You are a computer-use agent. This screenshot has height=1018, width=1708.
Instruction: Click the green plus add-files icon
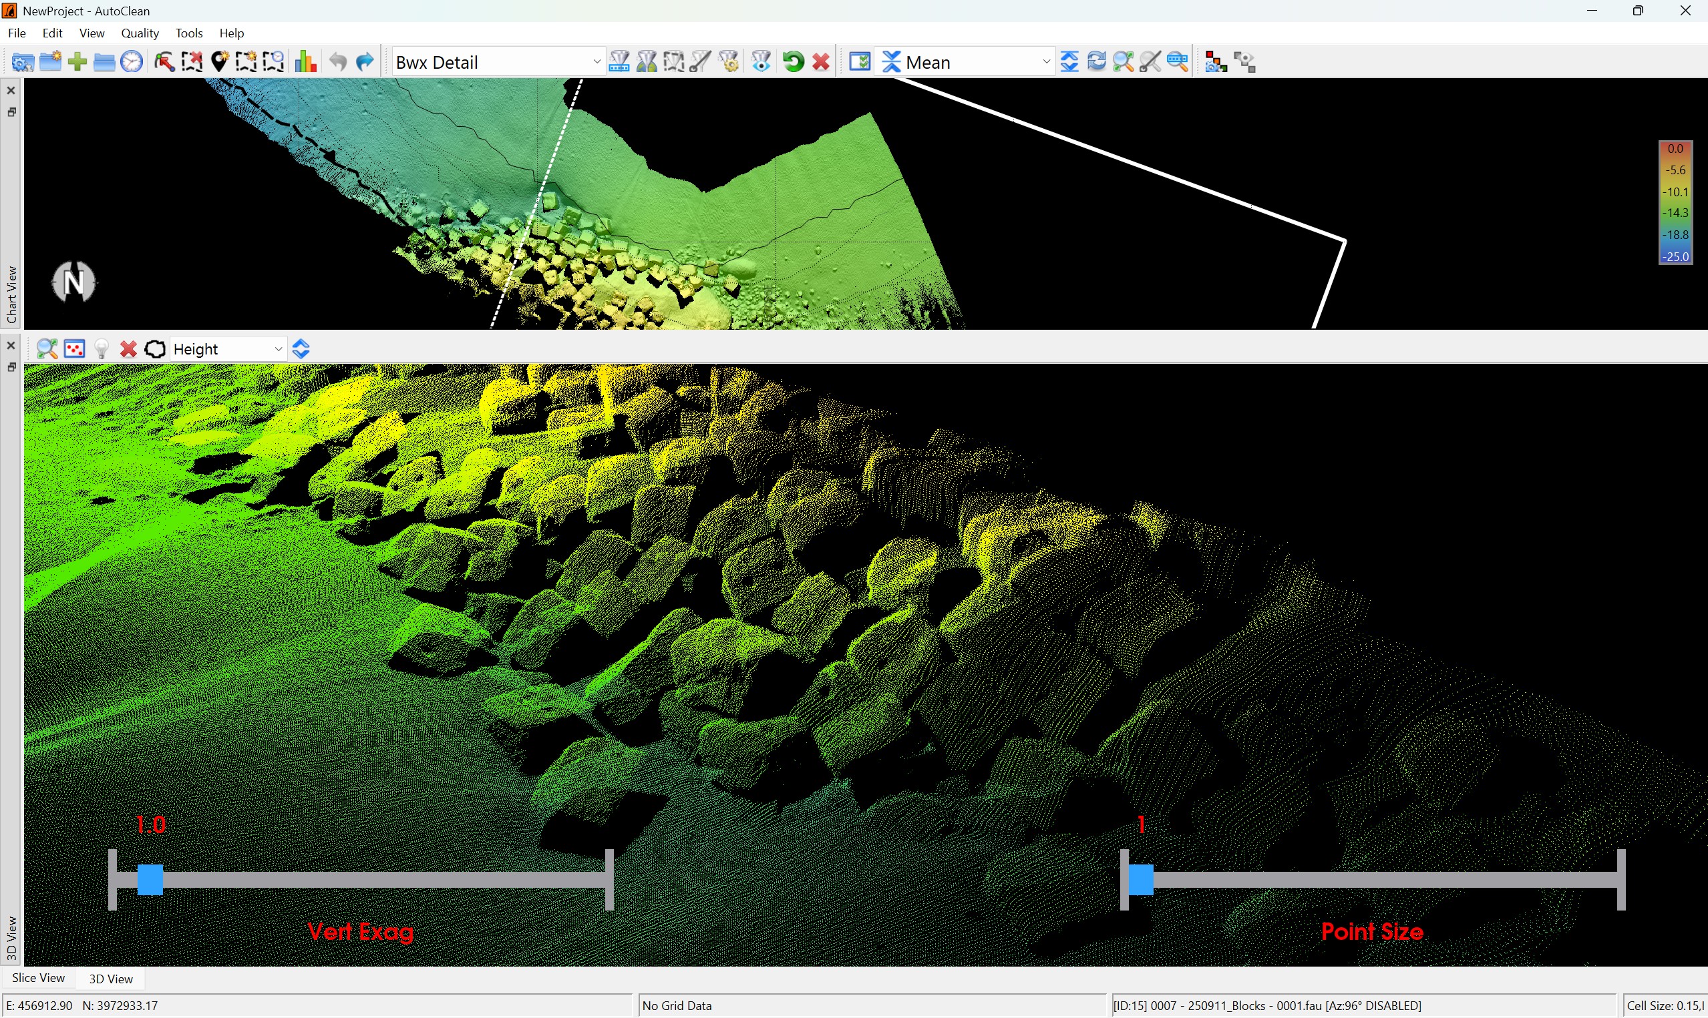77,63
